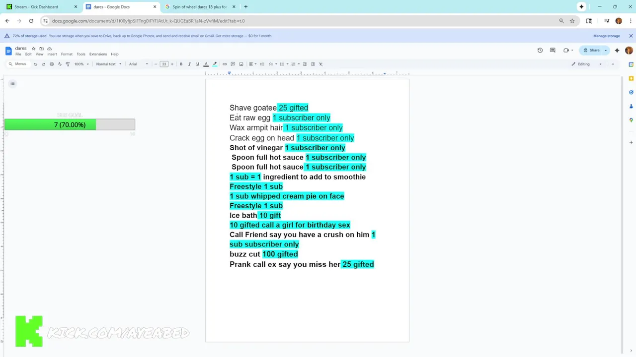Open the Zoom 100% dropdown

click(x=81, y=64)
